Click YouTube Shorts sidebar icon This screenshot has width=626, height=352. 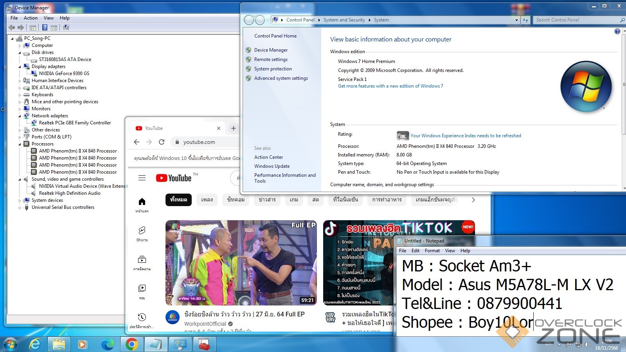pos(142,231)
